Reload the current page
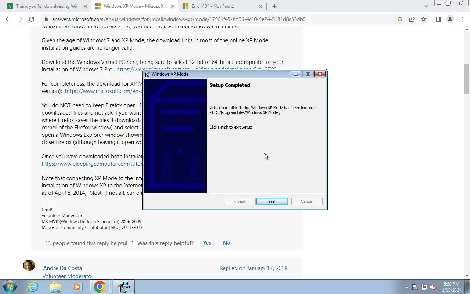Viewport: 470px width, 294px height. pyautogui.click(x=32, y=19)
